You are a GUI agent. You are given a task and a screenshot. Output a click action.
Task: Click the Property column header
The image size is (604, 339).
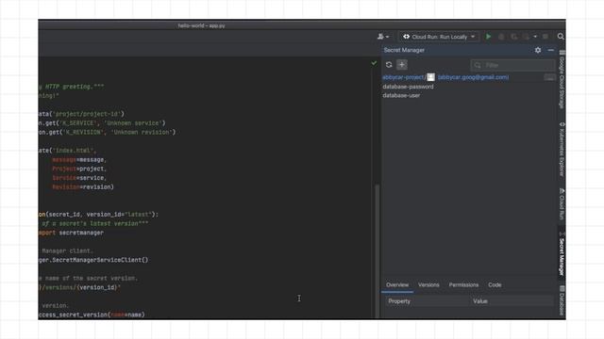[x=428, y=301]
